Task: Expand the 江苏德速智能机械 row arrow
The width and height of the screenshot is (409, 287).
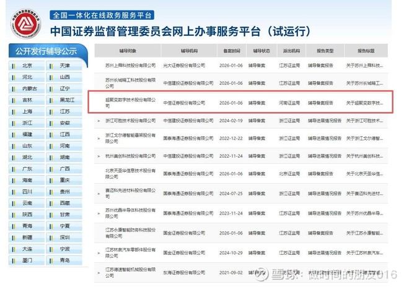Action: coord(99,273)
